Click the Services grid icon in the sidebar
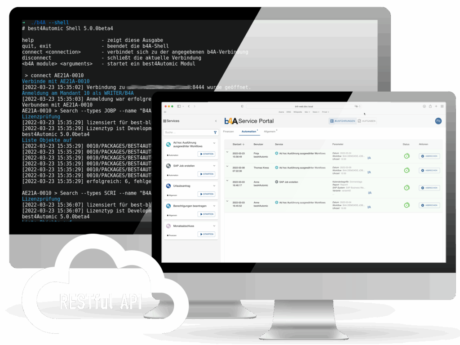The width and height of the screenshot is (460, 345). pyautogui.click(x=164, y=121)
